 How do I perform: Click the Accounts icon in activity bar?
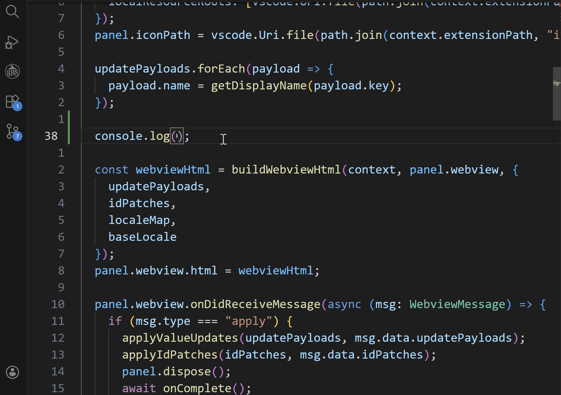(x=12, y=372)
